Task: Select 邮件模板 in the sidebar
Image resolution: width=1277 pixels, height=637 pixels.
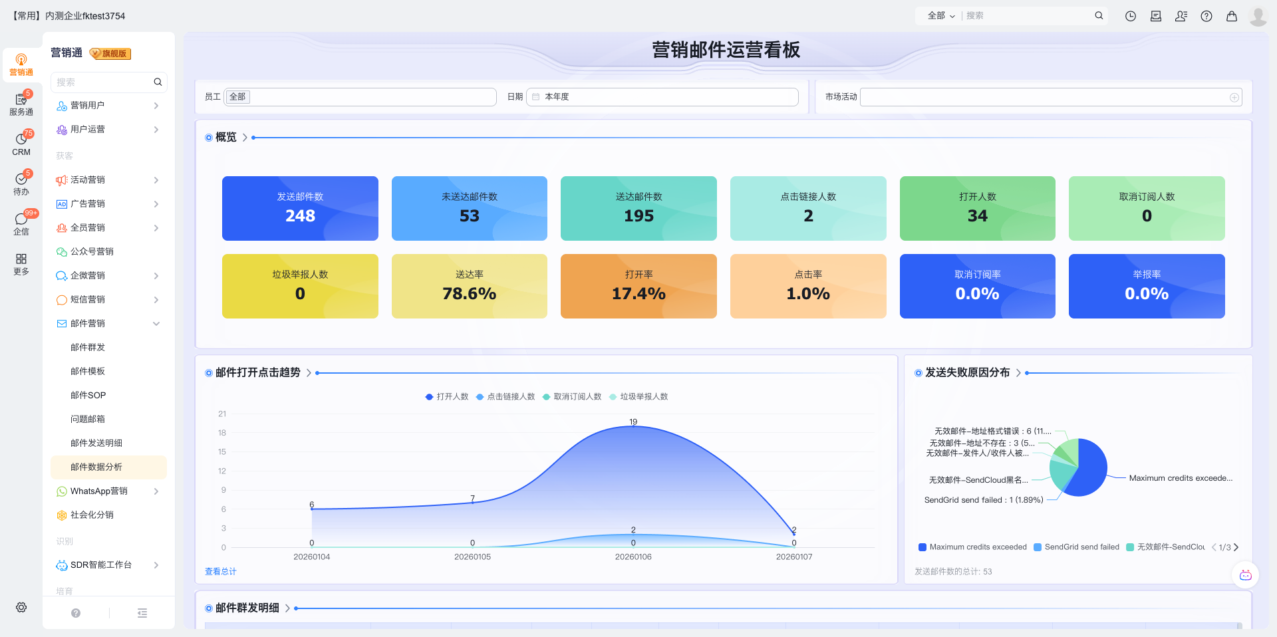Action: tap(88, 372)
